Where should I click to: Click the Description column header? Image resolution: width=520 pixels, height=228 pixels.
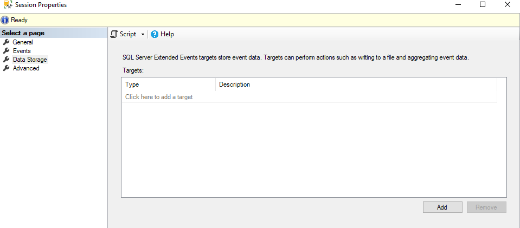234,84
